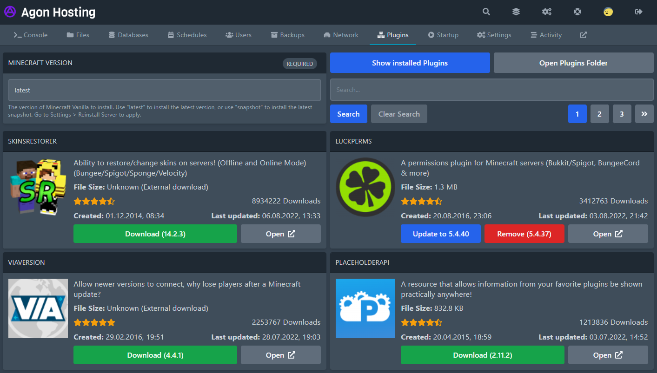
Task: Remove LuckPerms 5.4.37 plugin
Action: click(x=524, y=234)
